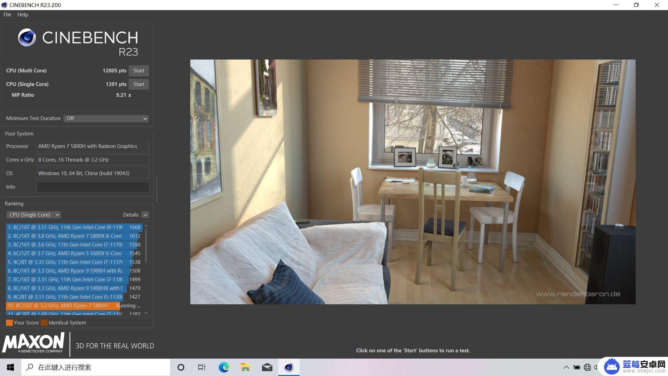Click the Cinebench title bar icon

coord(5,5)
